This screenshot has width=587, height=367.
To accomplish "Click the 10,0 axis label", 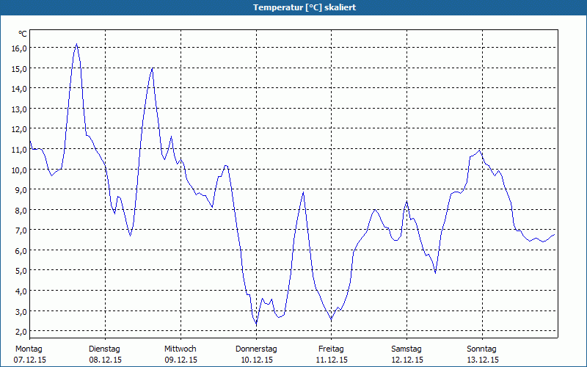I will (x=19, y=170).
